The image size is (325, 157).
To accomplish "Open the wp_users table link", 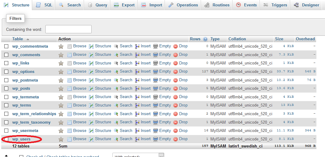I will pos(21,139).
